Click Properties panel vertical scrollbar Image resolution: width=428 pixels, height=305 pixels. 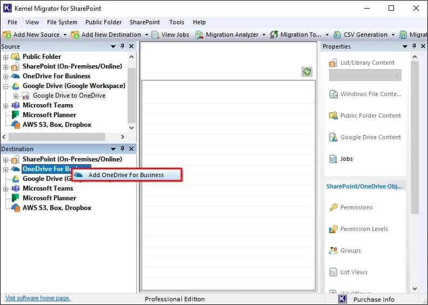pos(414,138)
